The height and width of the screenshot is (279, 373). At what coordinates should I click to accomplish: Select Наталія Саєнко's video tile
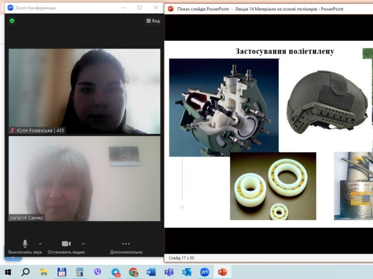(x=84, y=178)
